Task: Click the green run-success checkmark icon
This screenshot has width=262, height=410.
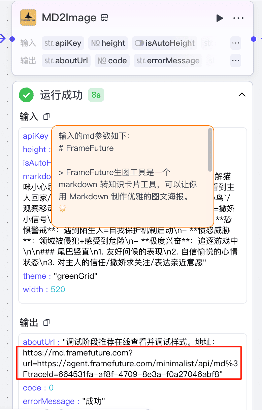Action: click(x=26, y=95)
